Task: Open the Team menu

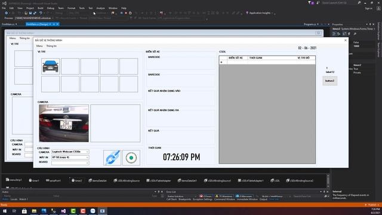Action: pos(61,8)
